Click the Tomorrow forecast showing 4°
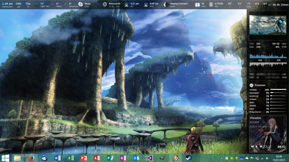The width and height of the screenshot is (289, 162). click(73, 5)
